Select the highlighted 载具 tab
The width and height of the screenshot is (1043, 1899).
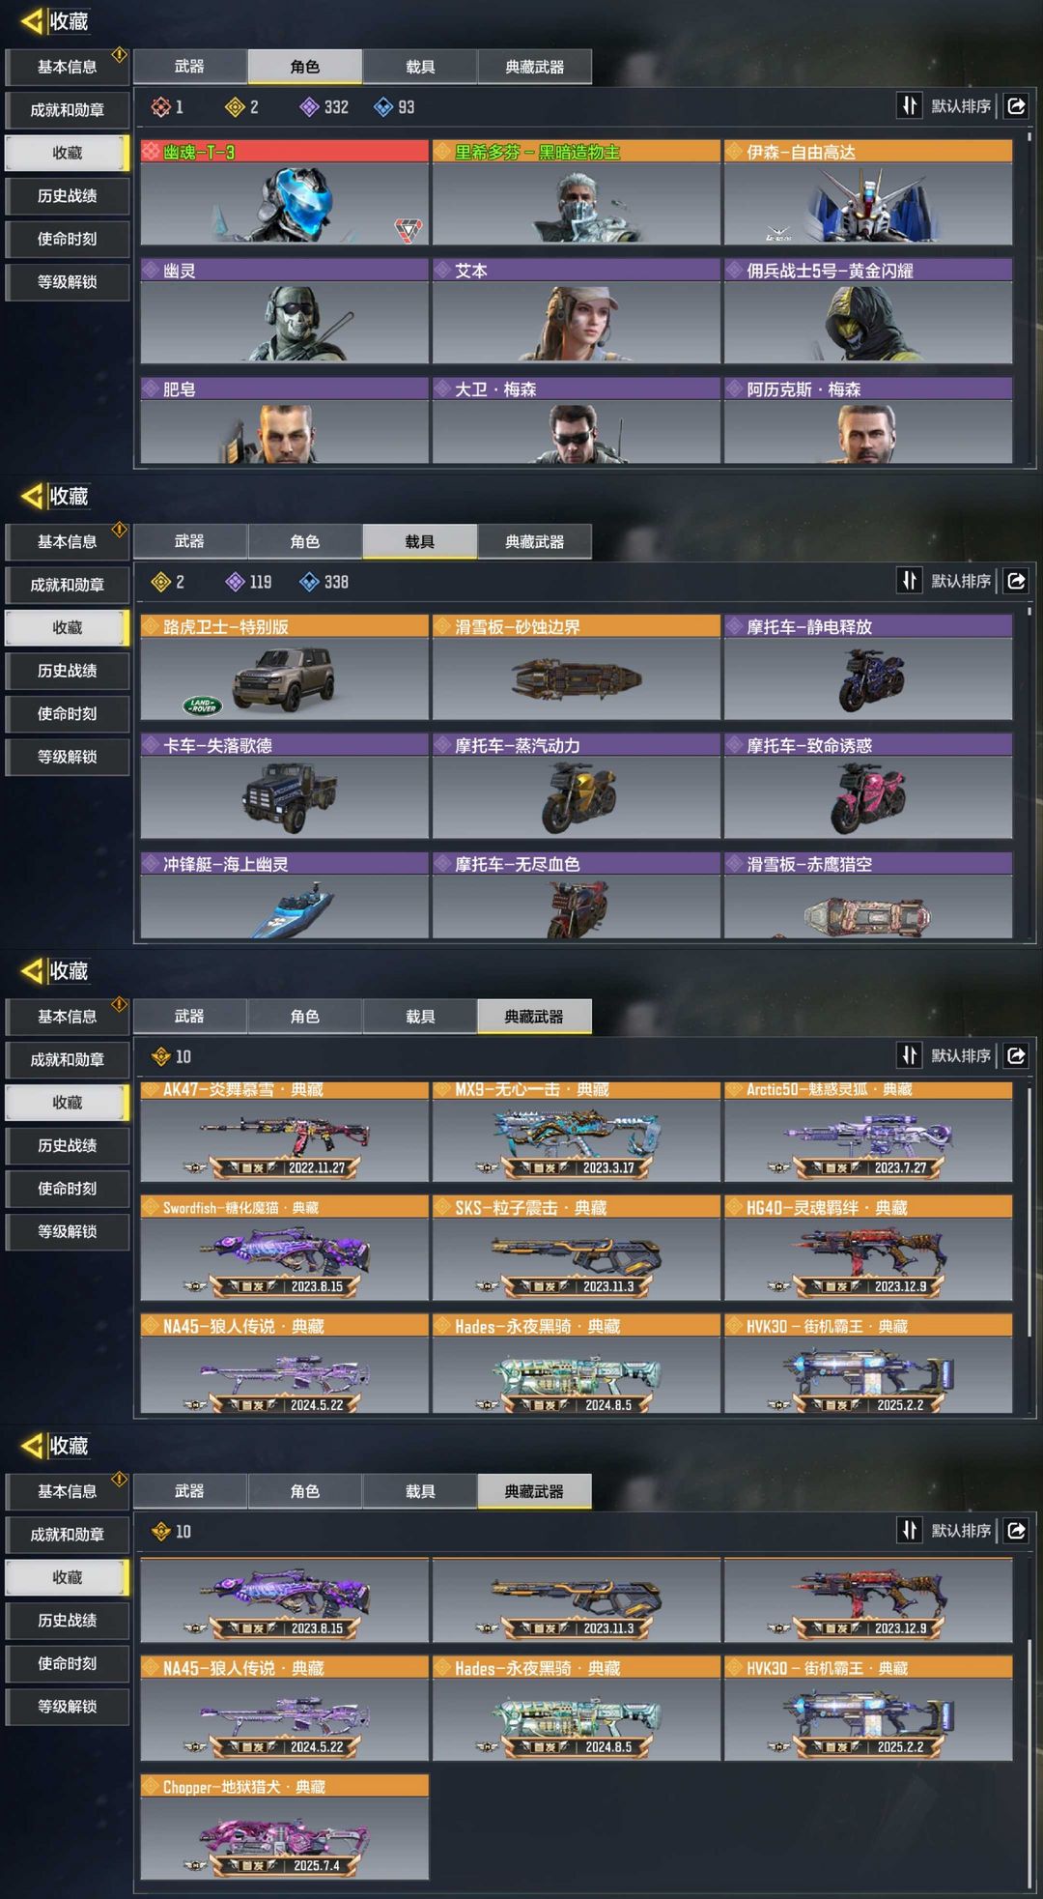(420, 541)
